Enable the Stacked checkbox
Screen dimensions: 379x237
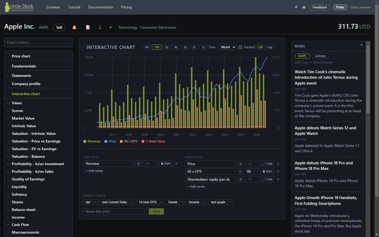[240, 47]
